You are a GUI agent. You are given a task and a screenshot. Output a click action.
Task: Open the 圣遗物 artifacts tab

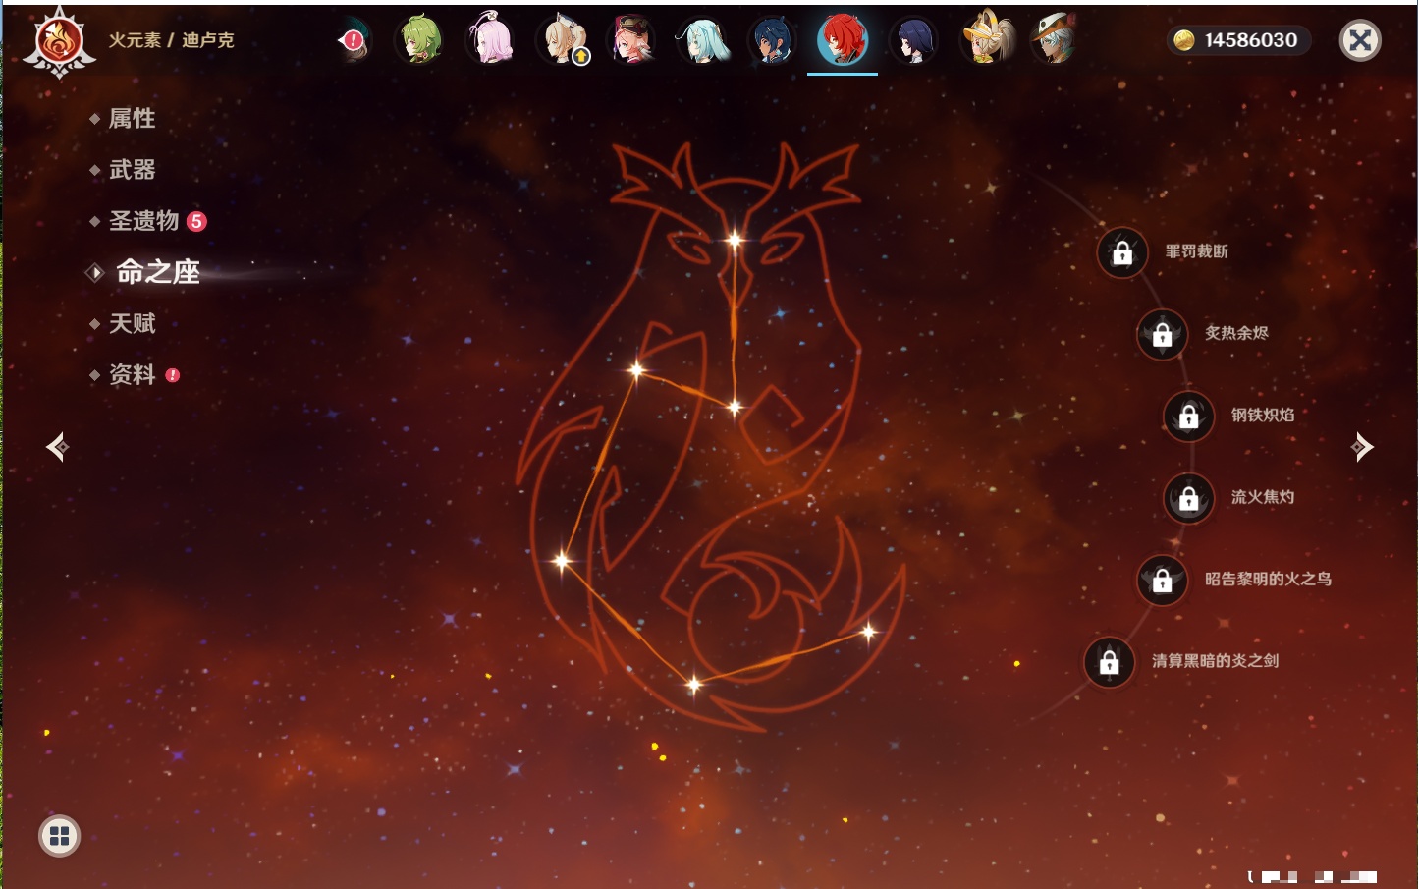143,221
